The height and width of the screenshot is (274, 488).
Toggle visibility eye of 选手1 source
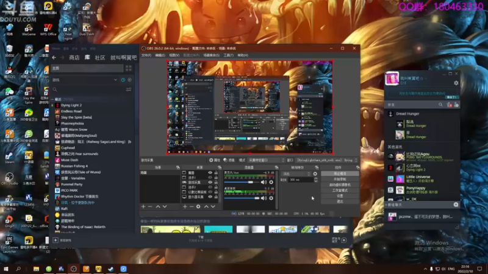pos(210,177)
